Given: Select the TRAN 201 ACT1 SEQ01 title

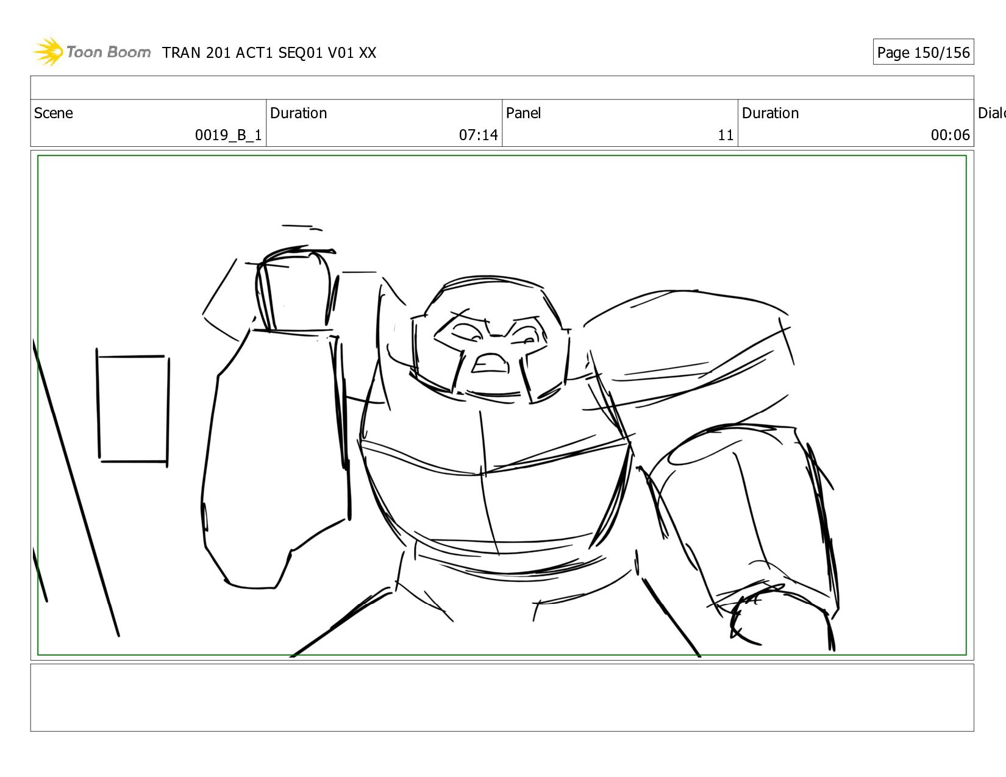Looking at the screenshot, I should [269, 53].
